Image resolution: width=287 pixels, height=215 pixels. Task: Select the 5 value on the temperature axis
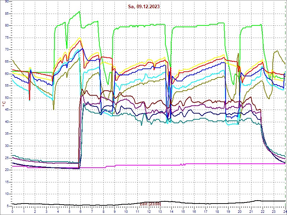tap(8, 206)
